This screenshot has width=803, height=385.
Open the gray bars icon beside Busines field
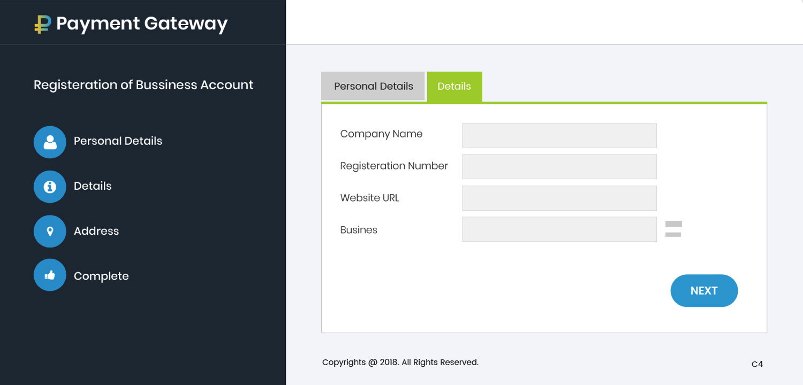point(673,229)
